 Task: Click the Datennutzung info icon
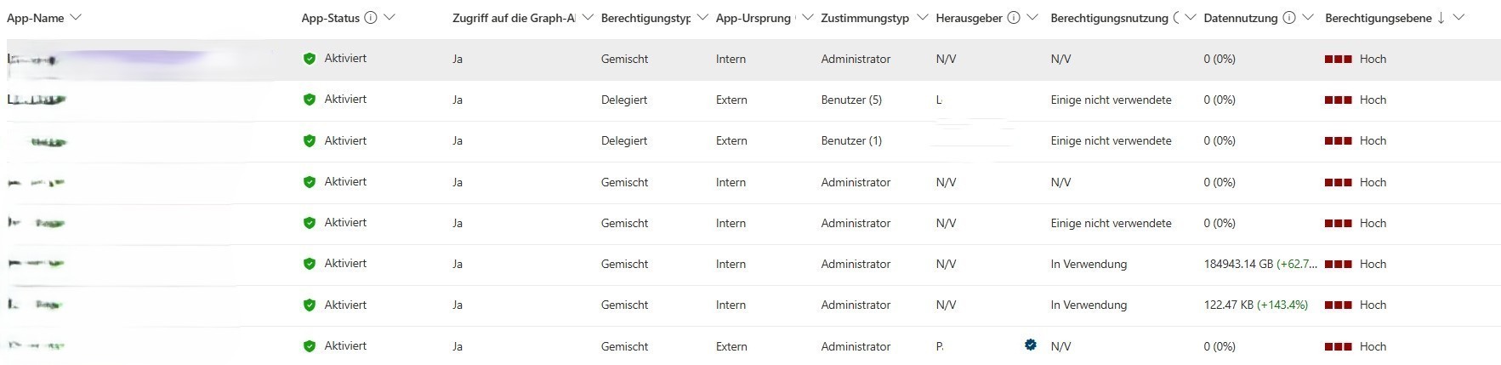(x=1289, y=18)
